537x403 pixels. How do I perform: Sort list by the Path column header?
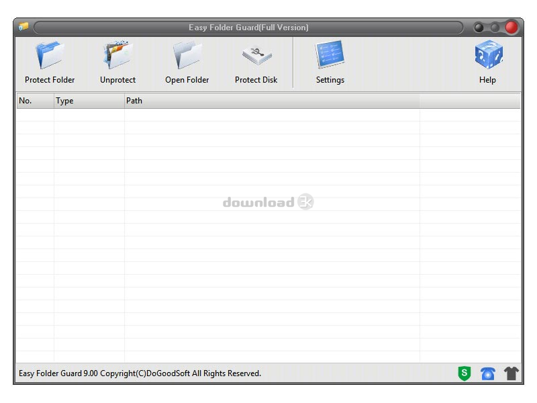(x=272, y=101)
